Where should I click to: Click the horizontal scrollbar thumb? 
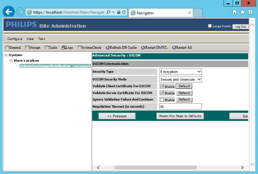click(155, 168)
